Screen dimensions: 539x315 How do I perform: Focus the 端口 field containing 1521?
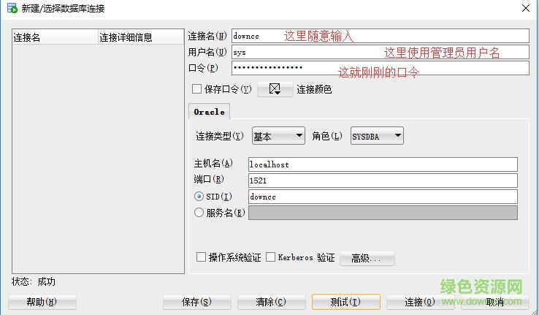point(383,181)
